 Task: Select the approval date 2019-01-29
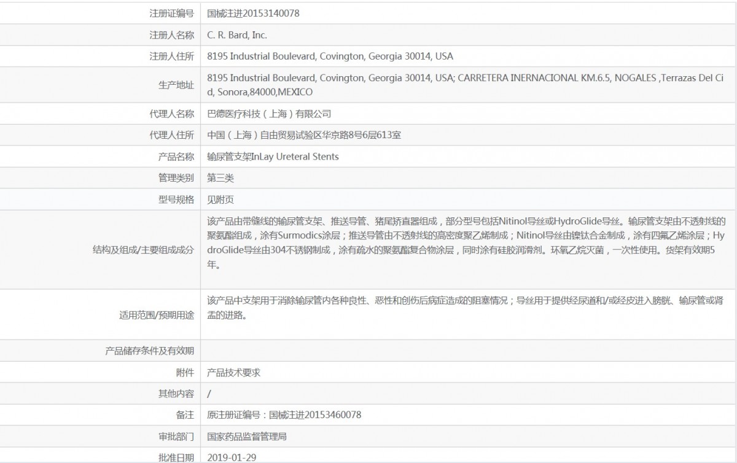tap(231, 457)
